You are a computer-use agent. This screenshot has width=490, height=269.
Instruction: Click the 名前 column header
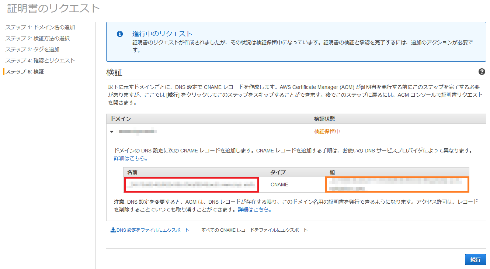tap(132, 172)
